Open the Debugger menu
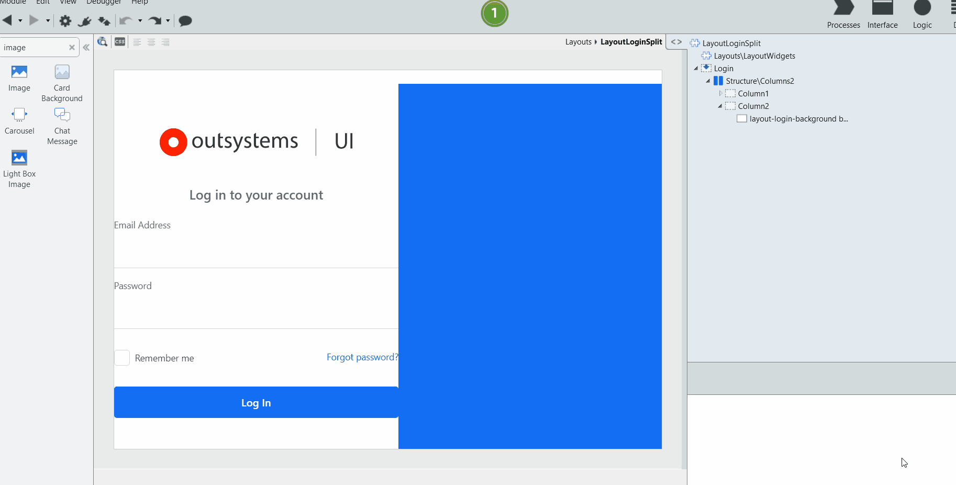 coord(104,2)
